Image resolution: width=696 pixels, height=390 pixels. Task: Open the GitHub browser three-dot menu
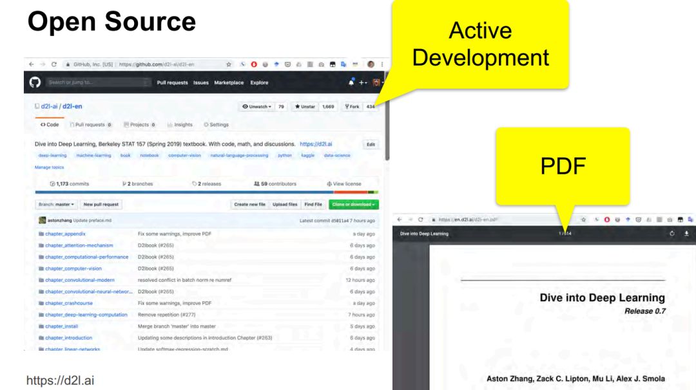(382, 64)
